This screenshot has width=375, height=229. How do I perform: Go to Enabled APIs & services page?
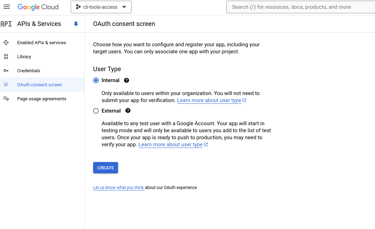[41, 42]
